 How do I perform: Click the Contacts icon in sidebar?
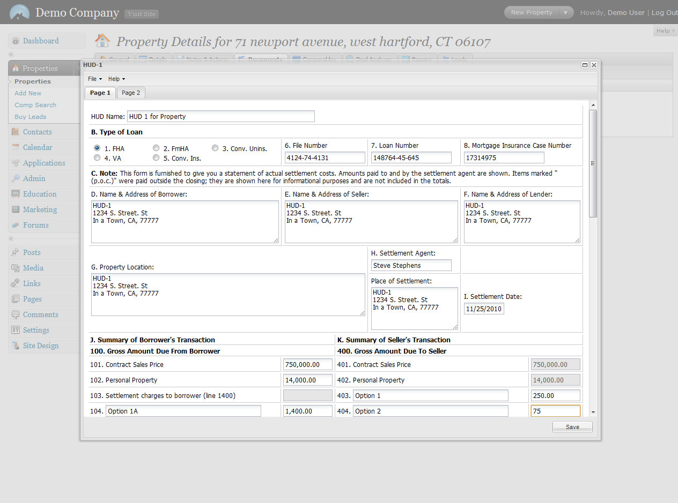tap(16, 132)
